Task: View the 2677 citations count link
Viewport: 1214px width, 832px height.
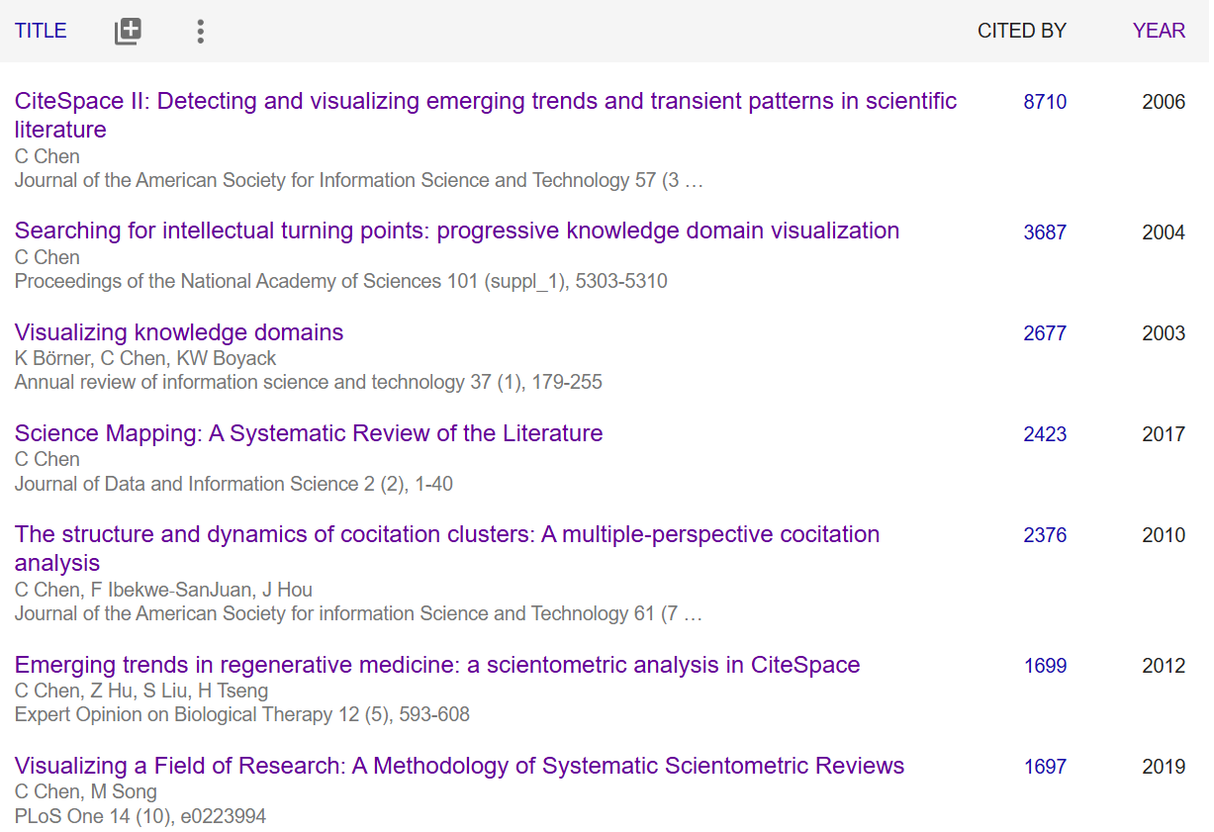Action: point(1045,333)
